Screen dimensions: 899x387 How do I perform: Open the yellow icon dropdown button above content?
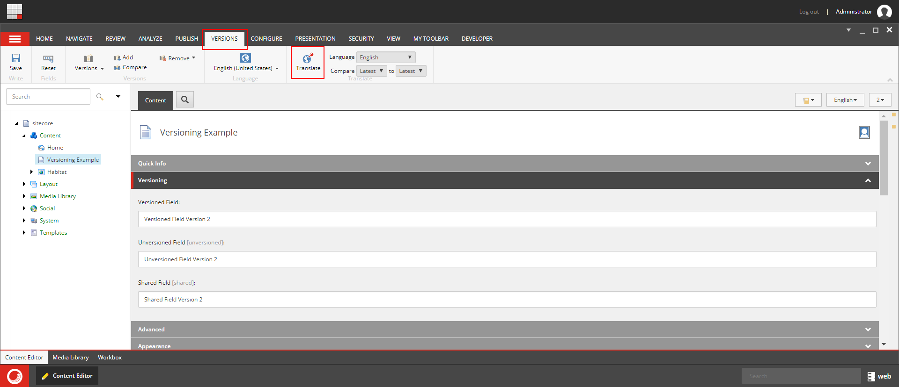pyautogui.click(x=808, y=100)
